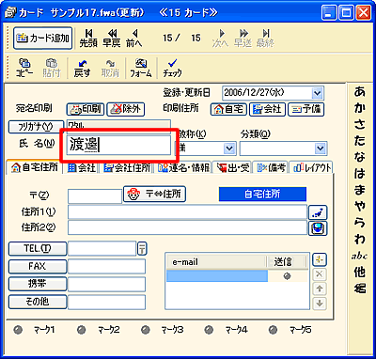Open the 登録・更新日 date dropdown
The image size is (376, 359).
[x=317, y=93]
